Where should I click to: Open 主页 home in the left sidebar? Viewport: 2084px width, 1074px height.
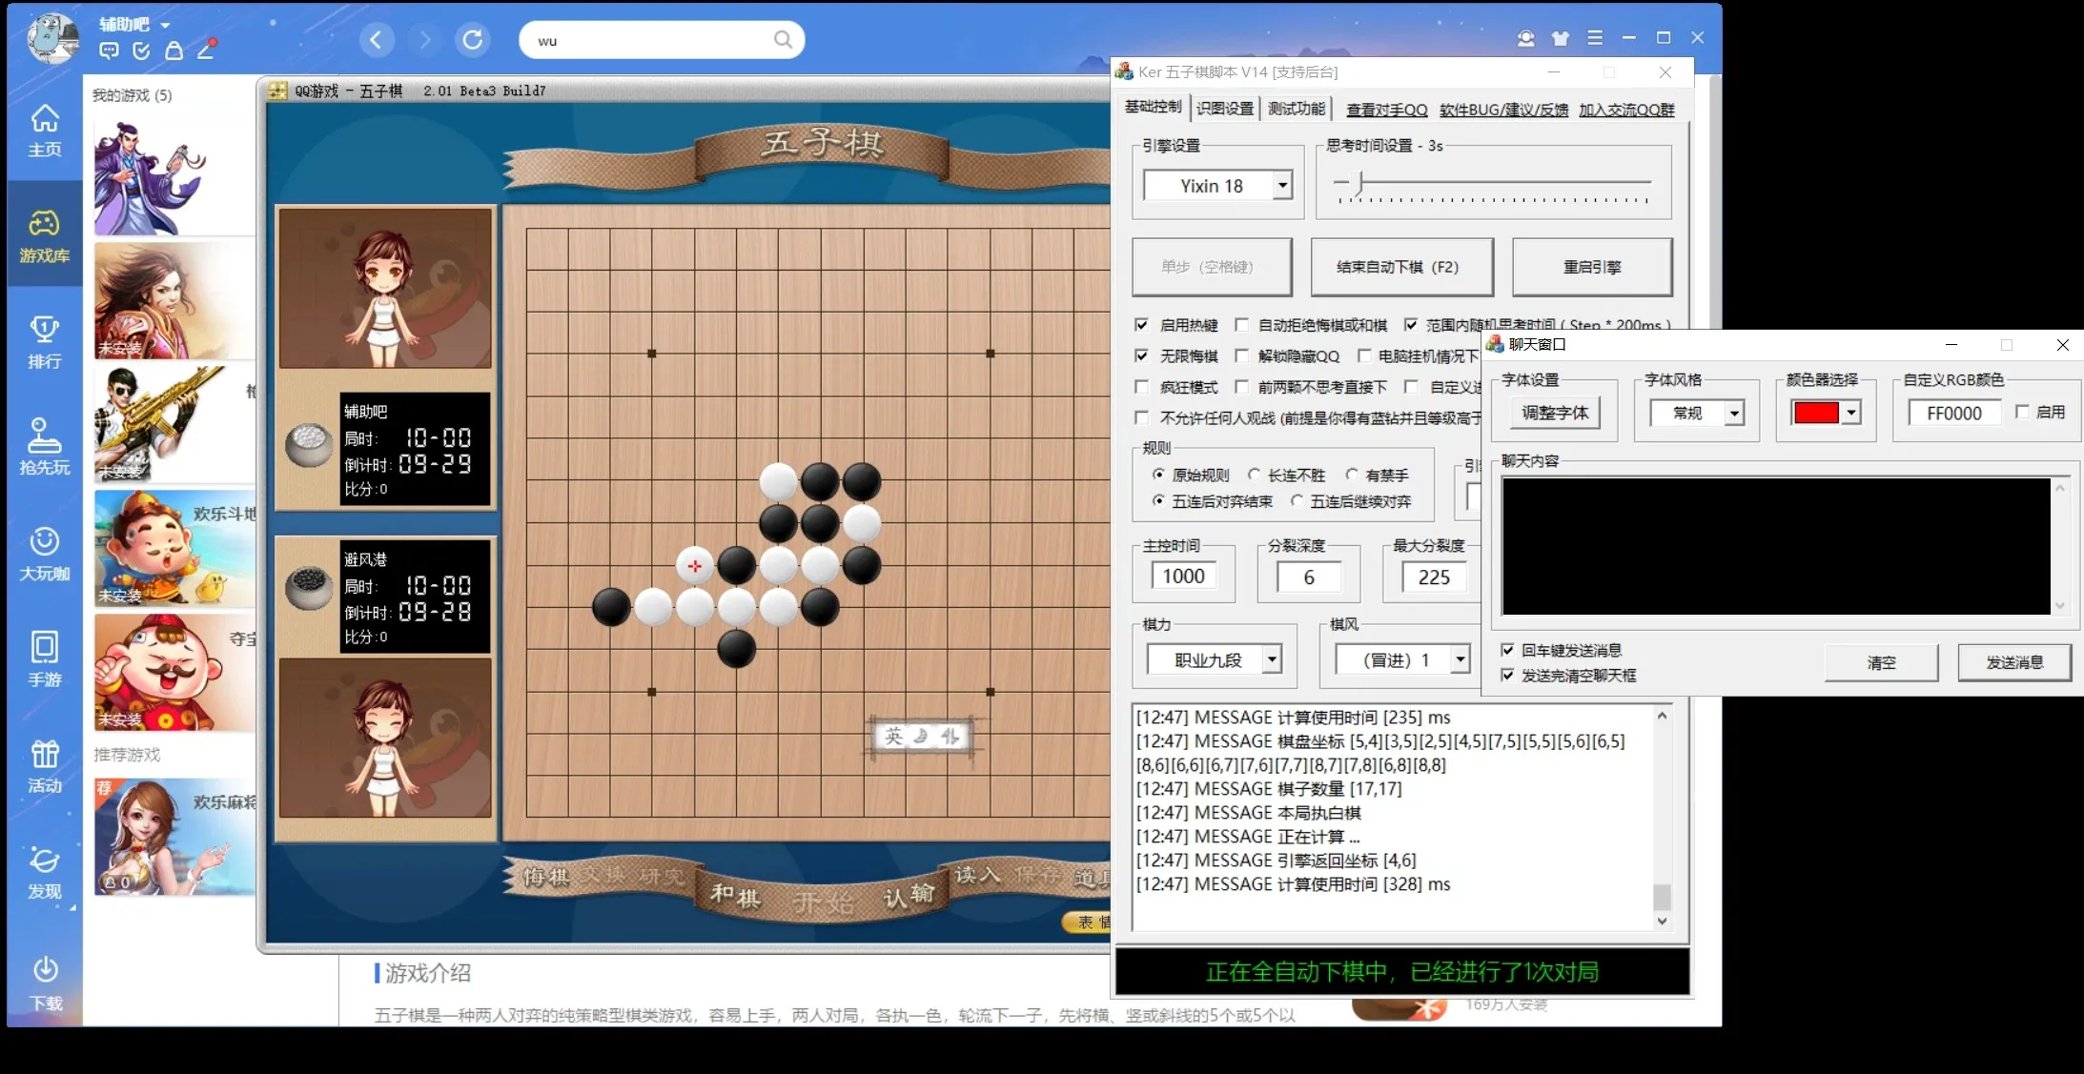pos(45,131)
